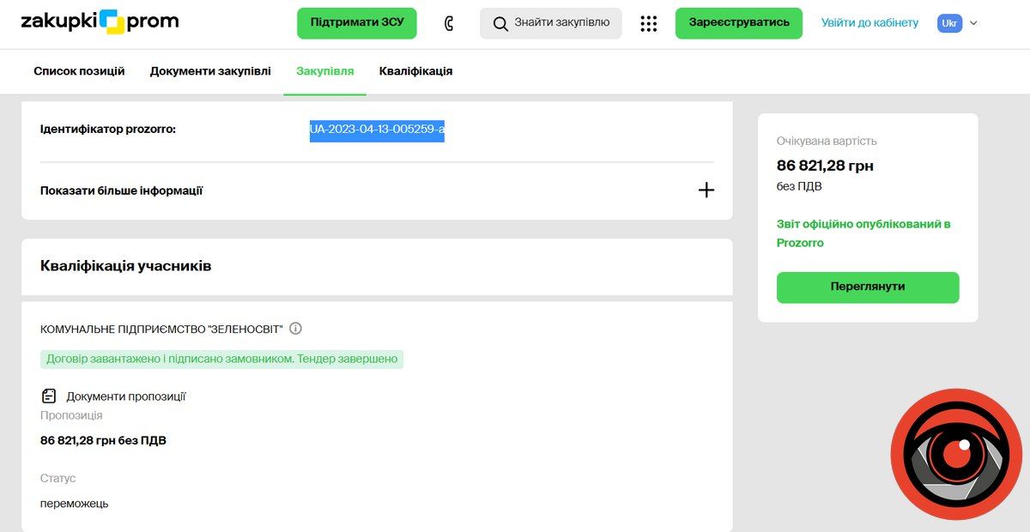Click the Знайти закупівлю search field
Viewport: 1030px width, 532px height.
561,23
